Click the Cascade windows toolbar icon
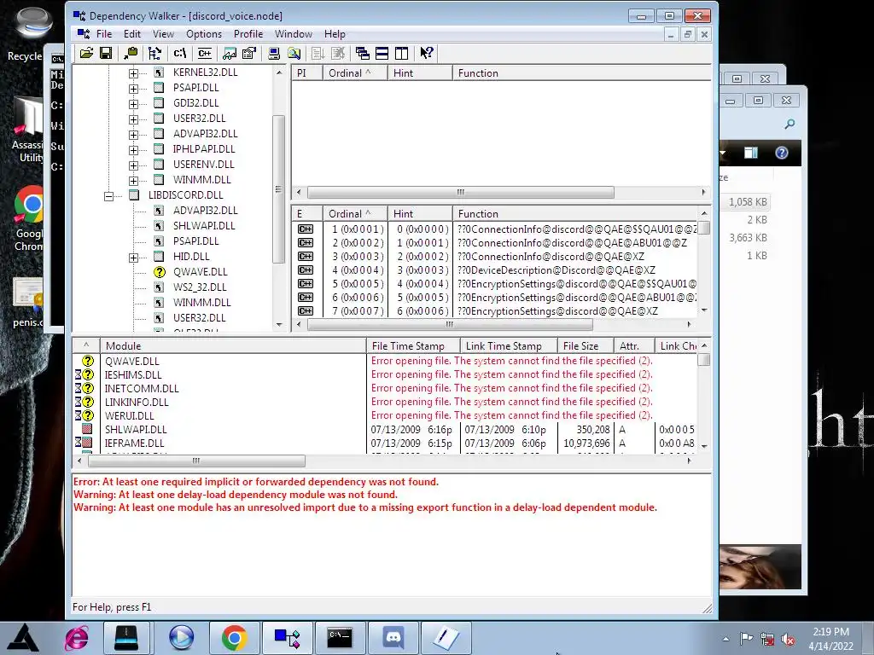Image resolution: width=874 pixels, height=655 pixels. pos(362,53)
